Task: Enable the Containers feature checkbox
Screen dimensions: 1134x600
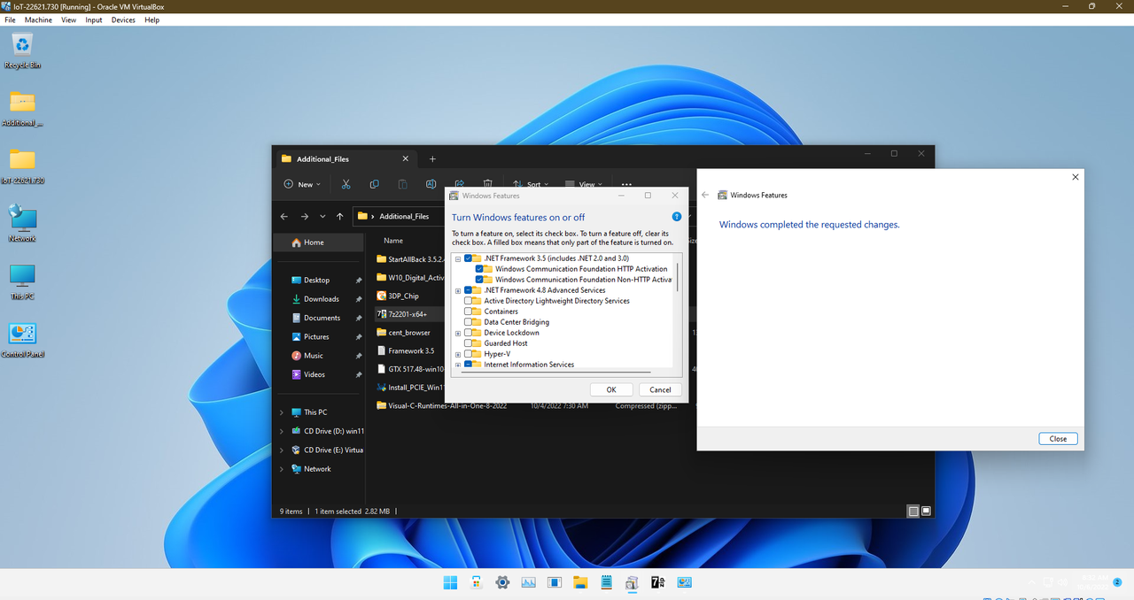Action: pyautogui.click(x=469, y=312)
